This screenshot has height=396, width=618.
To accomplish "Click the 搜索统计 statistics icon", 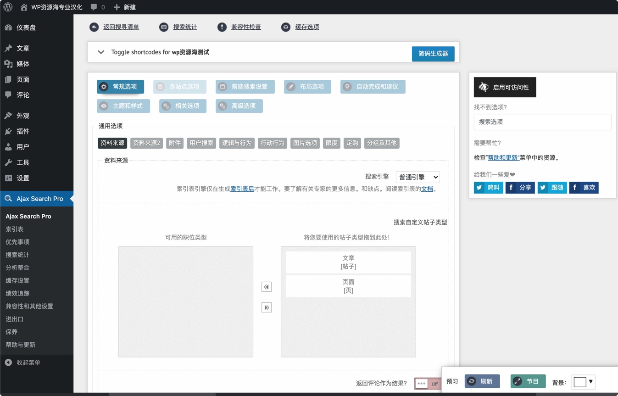I will coord(164,27).
